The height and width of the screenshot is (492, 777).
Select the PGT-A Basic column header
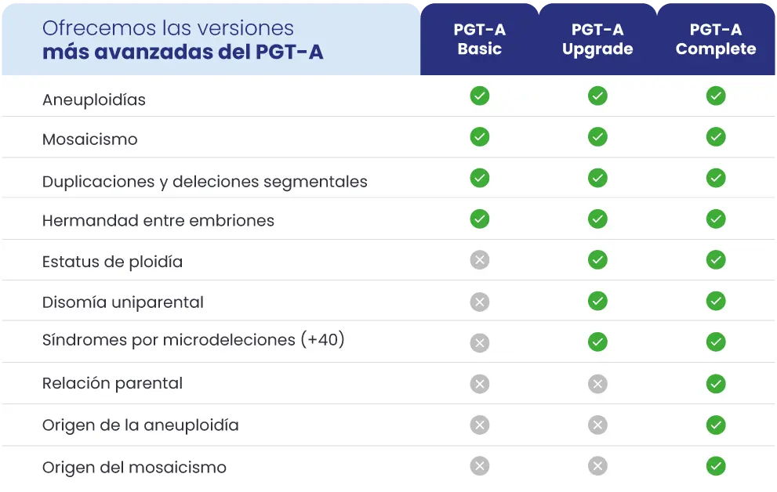click(x=480, y=39)
